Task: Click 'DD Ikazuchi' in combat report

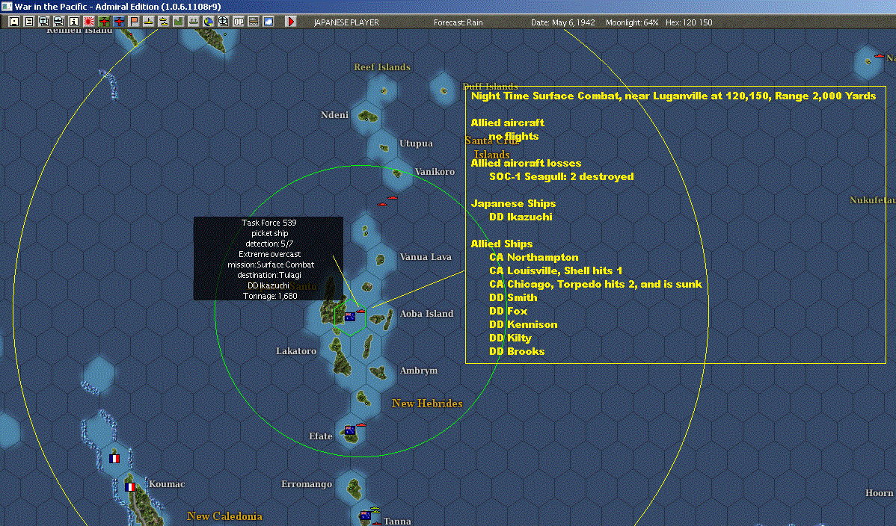Action: pos(521,217)
